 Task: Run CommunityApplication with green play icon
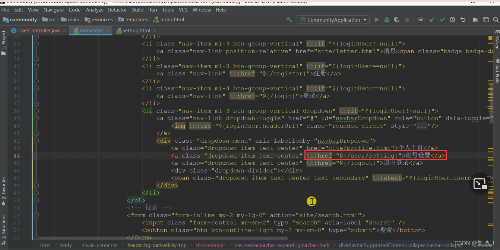377,20
